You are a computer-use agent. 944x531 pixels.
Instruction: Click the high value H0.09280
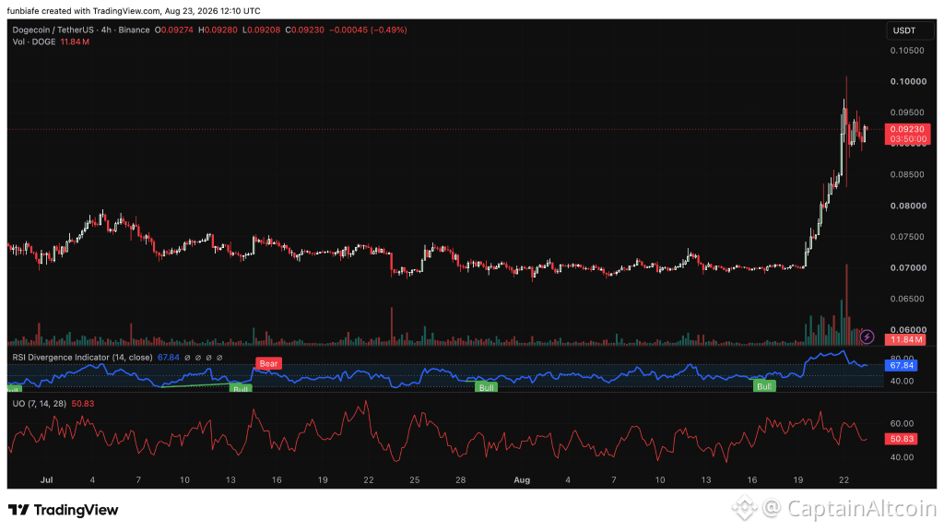point(218,29)
